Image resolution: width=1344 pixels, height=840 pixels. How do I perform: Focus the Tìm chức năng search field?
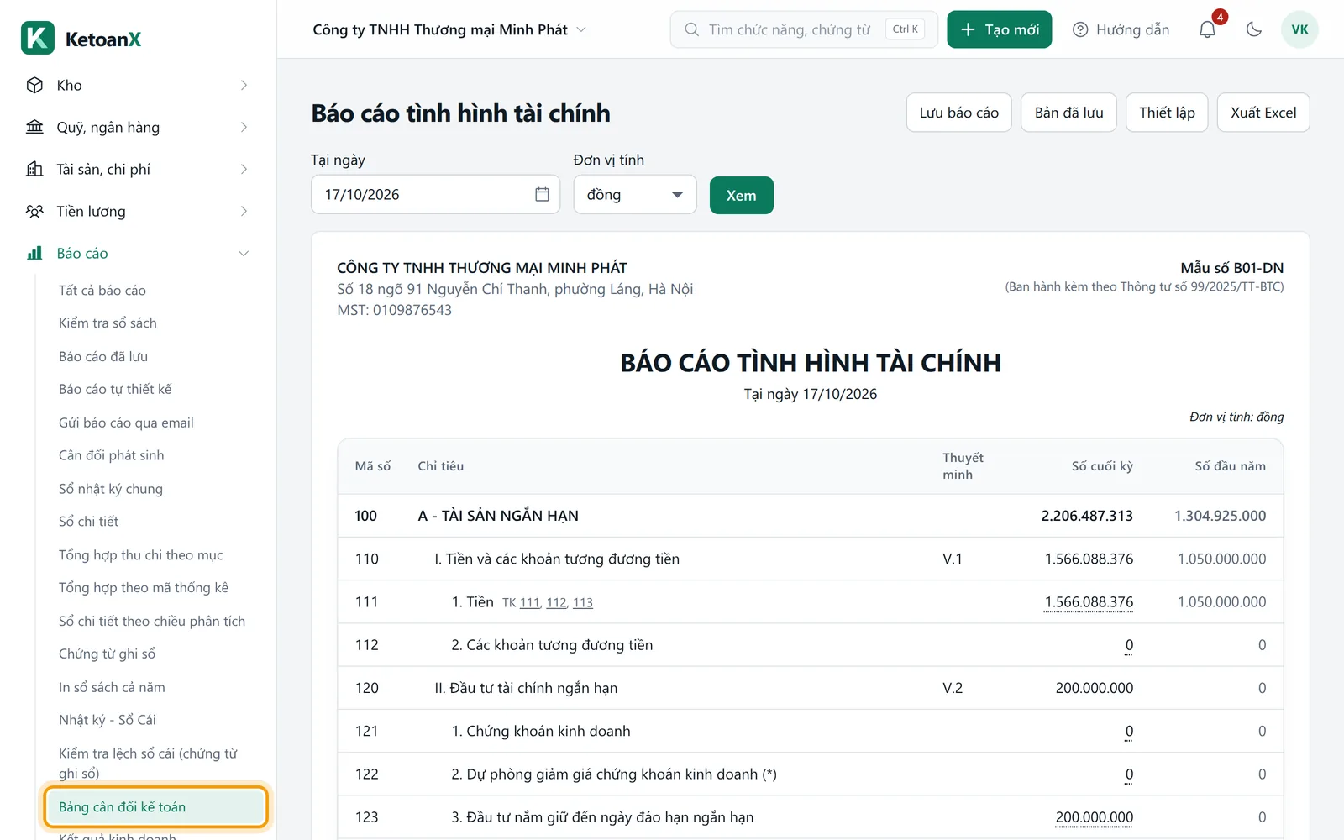pos(804,29)
